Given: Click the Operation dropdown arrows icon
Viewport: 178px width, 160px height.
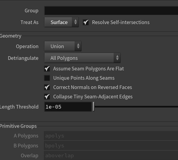Looking at the screenshot, I should click(78, 46).
